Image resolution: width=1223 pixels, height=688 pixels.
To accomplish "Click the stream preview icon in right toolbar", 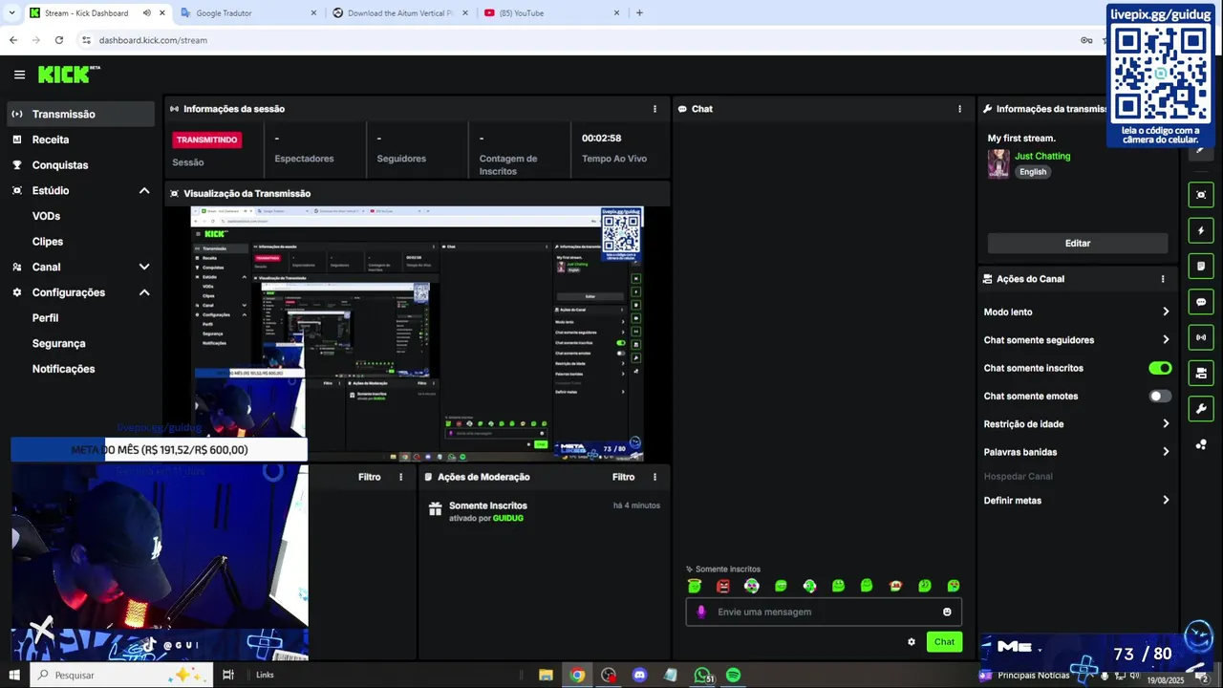I will tap(1201, 195).
